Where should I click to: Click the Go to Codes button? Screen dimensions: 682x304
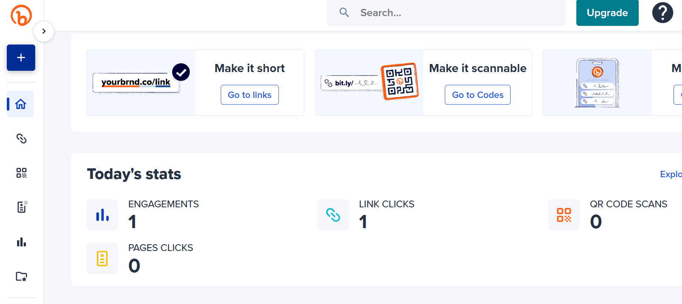click(477, 95)
